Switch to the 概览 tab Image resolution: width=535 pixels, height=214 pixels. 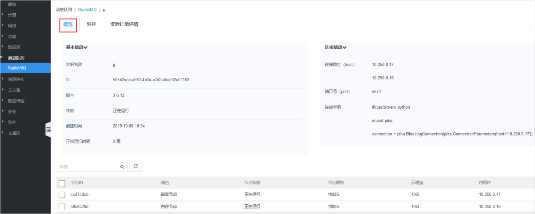(68, 24)
